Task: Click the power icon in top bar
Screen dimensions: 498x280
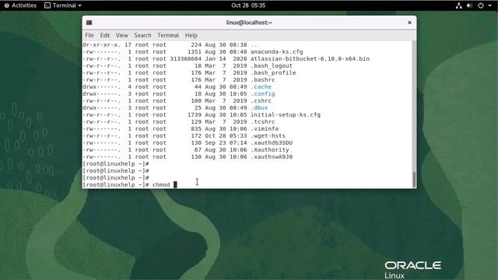Action: click(481, 5)
